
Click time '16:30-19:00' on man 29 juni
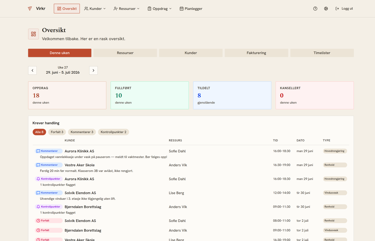click(282, 165)
